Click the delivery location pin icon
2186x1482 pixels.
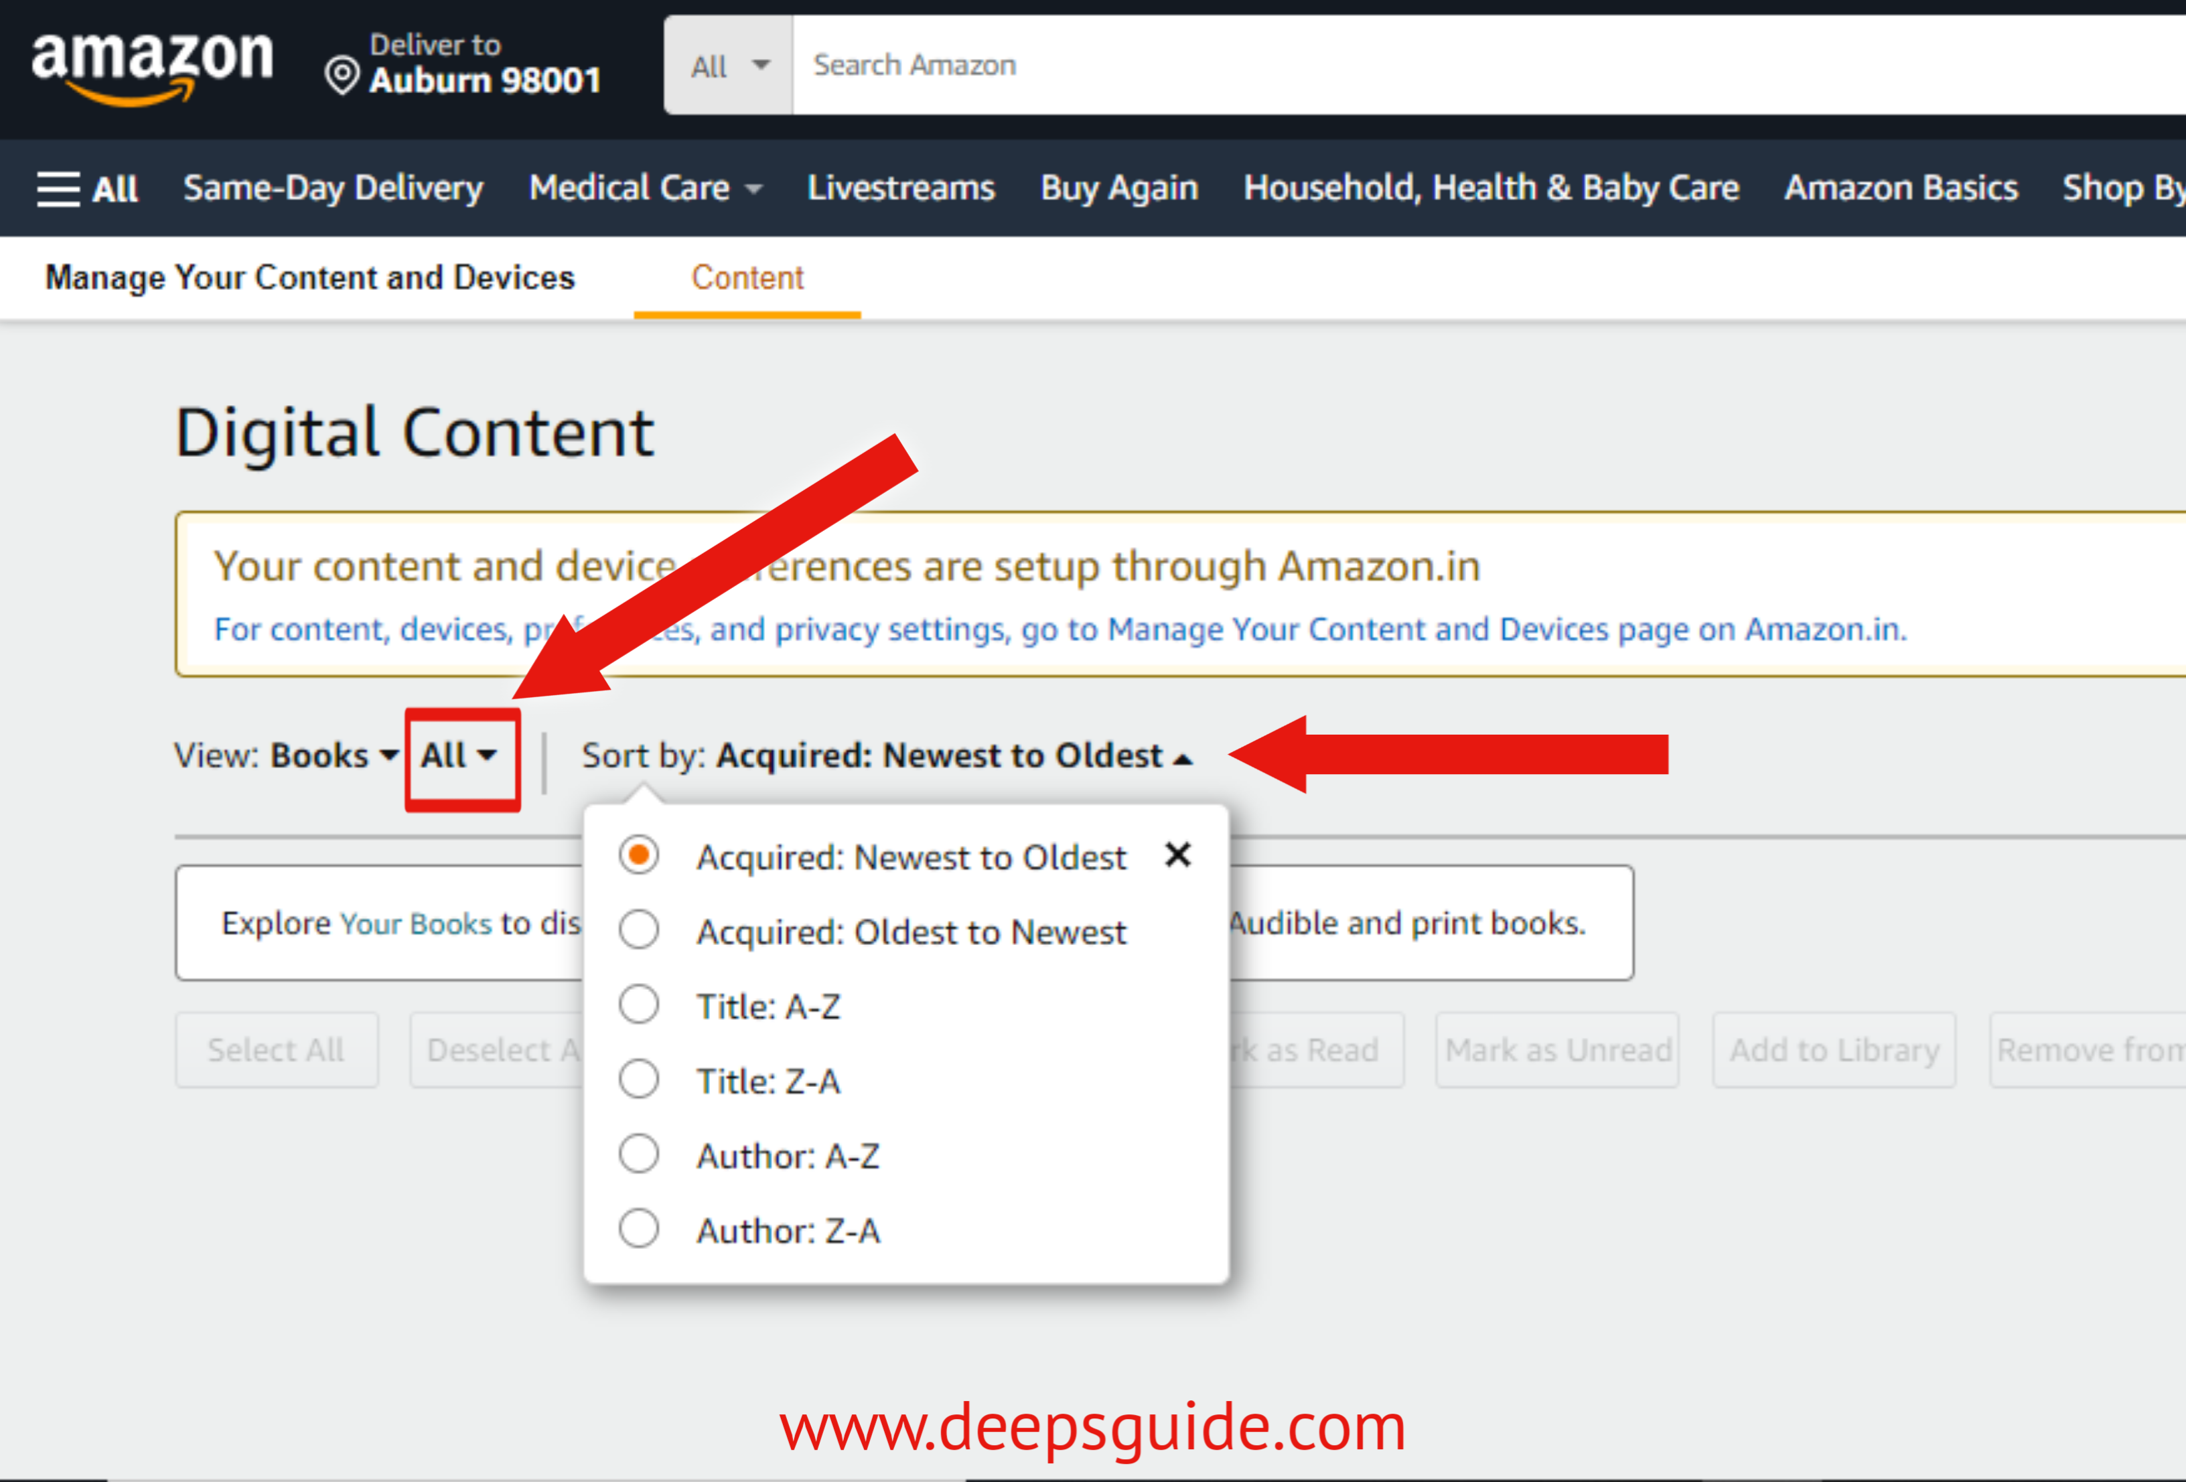tap(342, 76)
